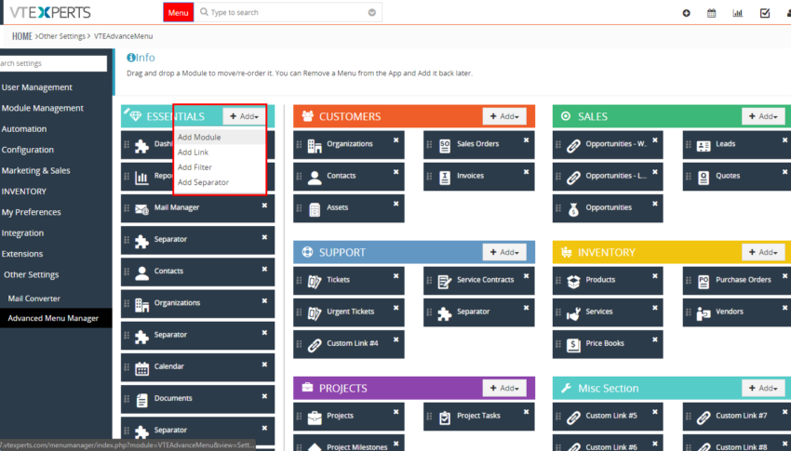Viewport: 791px width, 451px height.
Task: Click the quick create plus icon
Action: coord(686,13)
